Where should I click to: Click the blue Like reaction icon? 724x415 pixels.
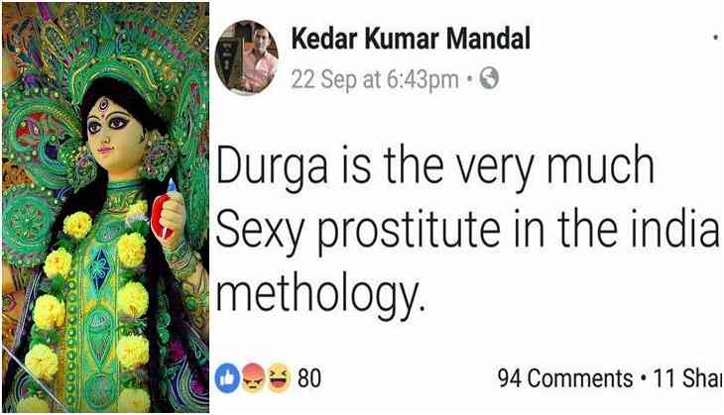pos(227,378)
